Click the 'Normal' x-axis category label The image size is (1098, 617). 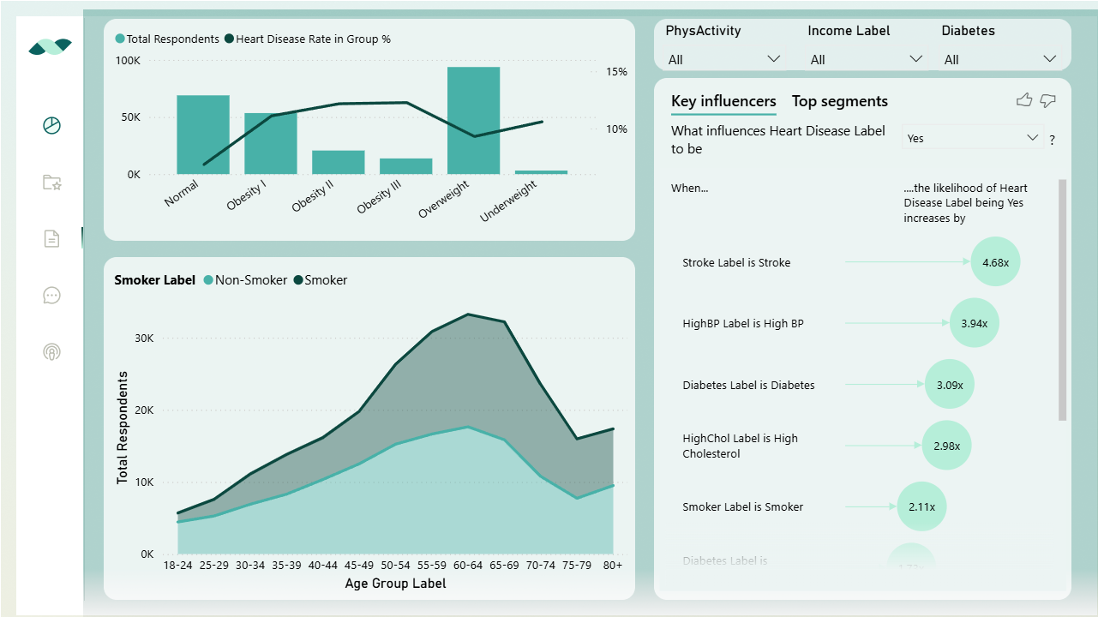pyautogui.click(x=181, y=193)
